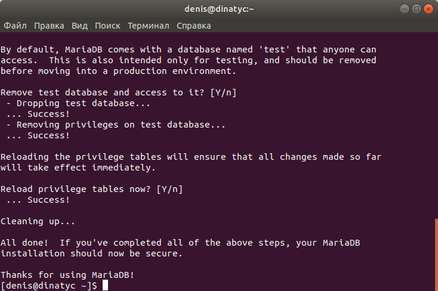This screenshot has width=438, height=291.
Task: Open the Файл menu
Action: coord(15,26)
